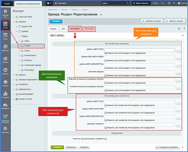Click the favorite star next to page title
188x152 pixels.
pos(101,15)
